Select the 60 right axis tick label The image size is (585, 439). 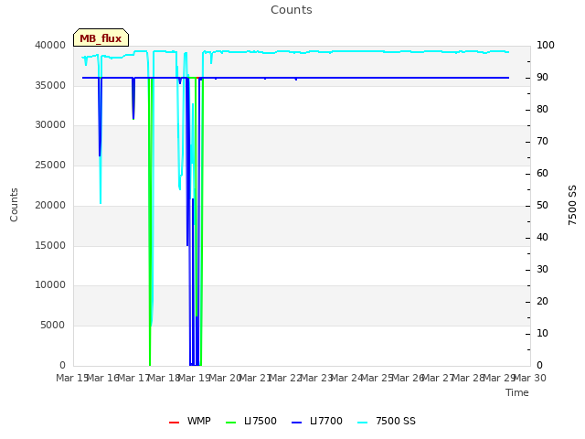(x=542, y=173)
